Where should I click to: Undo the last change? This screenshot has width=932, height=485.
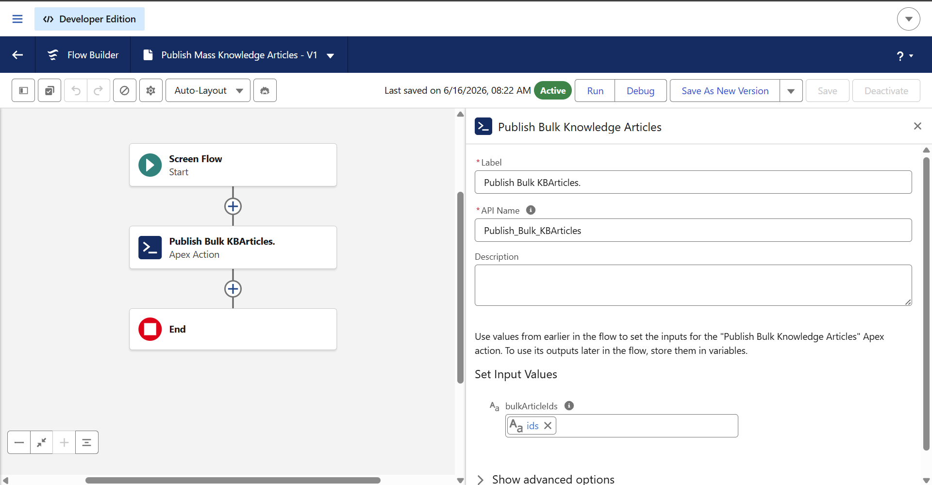pos(76,90)
